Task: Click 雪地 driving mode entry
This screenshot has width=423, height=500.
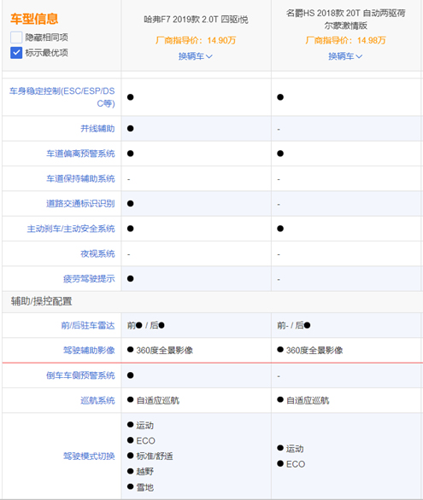Action: click(140, 487)
